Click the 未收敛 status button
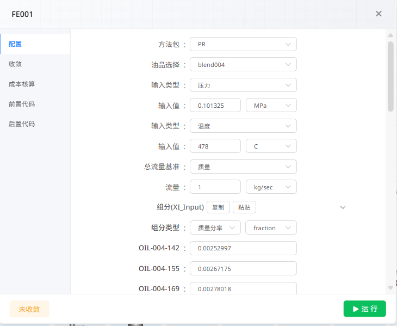 coord(29,309)
